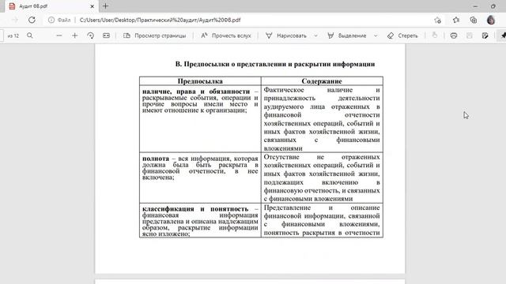Screen dimensions: 506x284
Task: Click the bold word 'полнота'
Action: tap(156, 159)
